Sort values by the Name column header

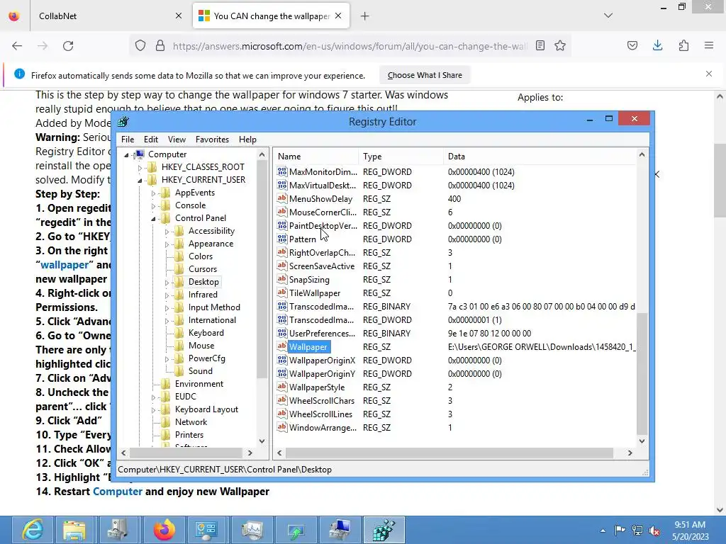315,157
